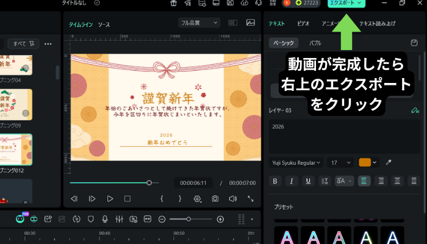Click the すべて filter button

pyautogui.click(x=23, y=43)
